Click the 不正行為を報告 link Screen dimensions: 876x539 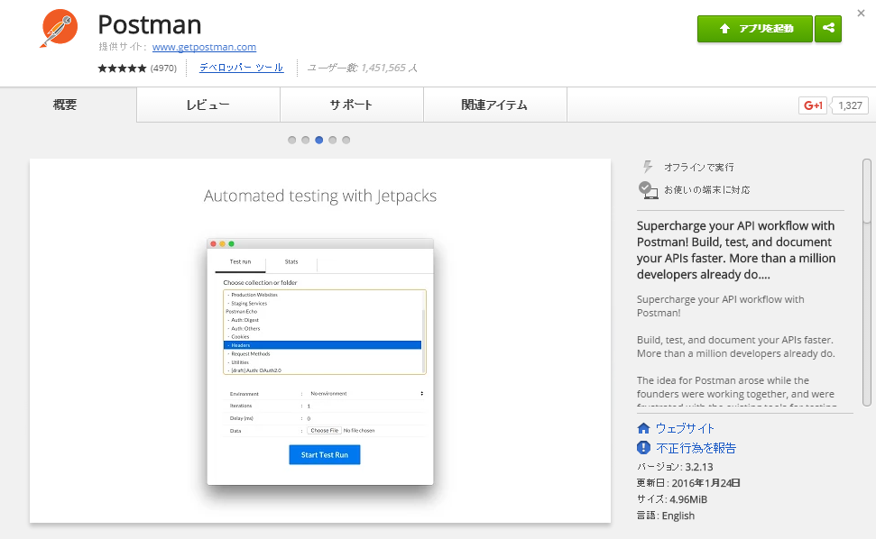[696, 448]
